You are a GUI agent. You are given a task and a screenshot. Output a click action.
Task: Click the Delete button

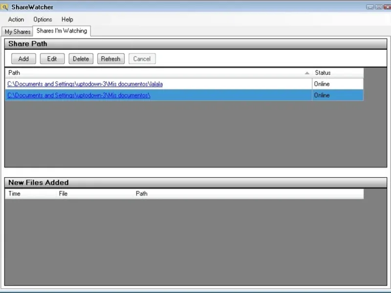[x=81, y=59]
